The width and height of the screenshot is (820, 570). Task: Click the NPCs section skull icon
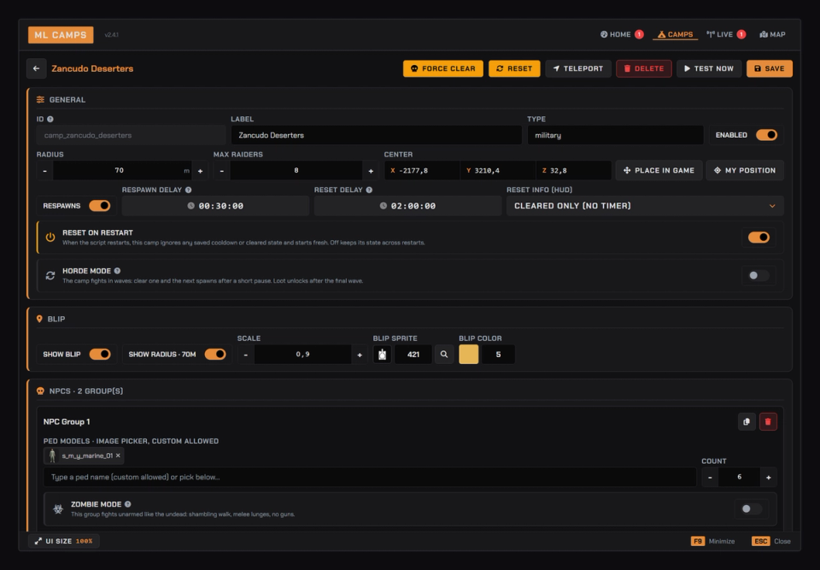point(40,391)
